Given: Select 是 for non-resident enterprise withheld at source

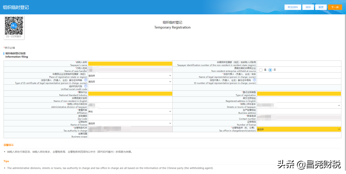Looking at the screenshot, I should click(261, 70).
